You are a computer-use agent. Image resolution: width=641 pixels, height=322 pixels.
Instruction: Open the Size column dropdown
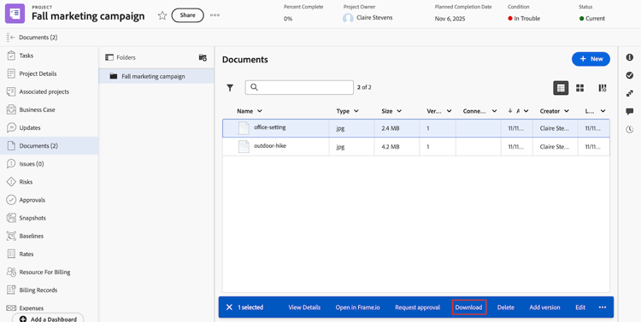click(x=399, y=111)
